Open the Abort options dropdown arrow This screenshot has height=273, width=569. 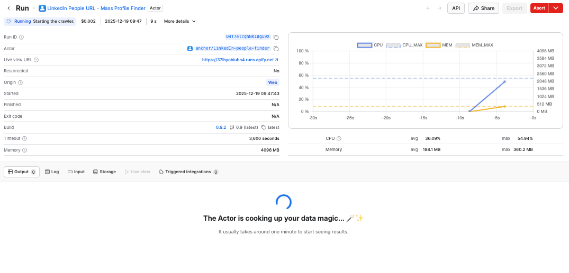click(x=556, y=8)
